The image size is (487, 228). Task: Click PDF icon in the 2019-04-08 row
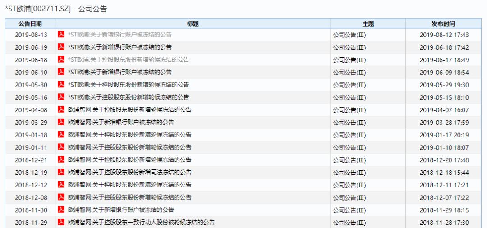(61, 109)
